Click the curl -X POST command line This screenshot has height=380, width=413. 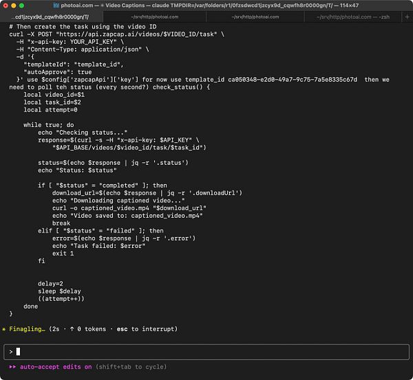pyautogui.click(x=117, y=34)
